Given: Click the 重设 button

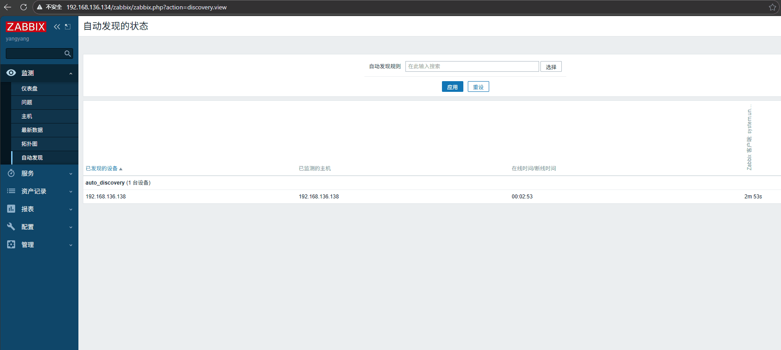Looking at the screenshot, I should pyautogui.click(x=478, y=87).
